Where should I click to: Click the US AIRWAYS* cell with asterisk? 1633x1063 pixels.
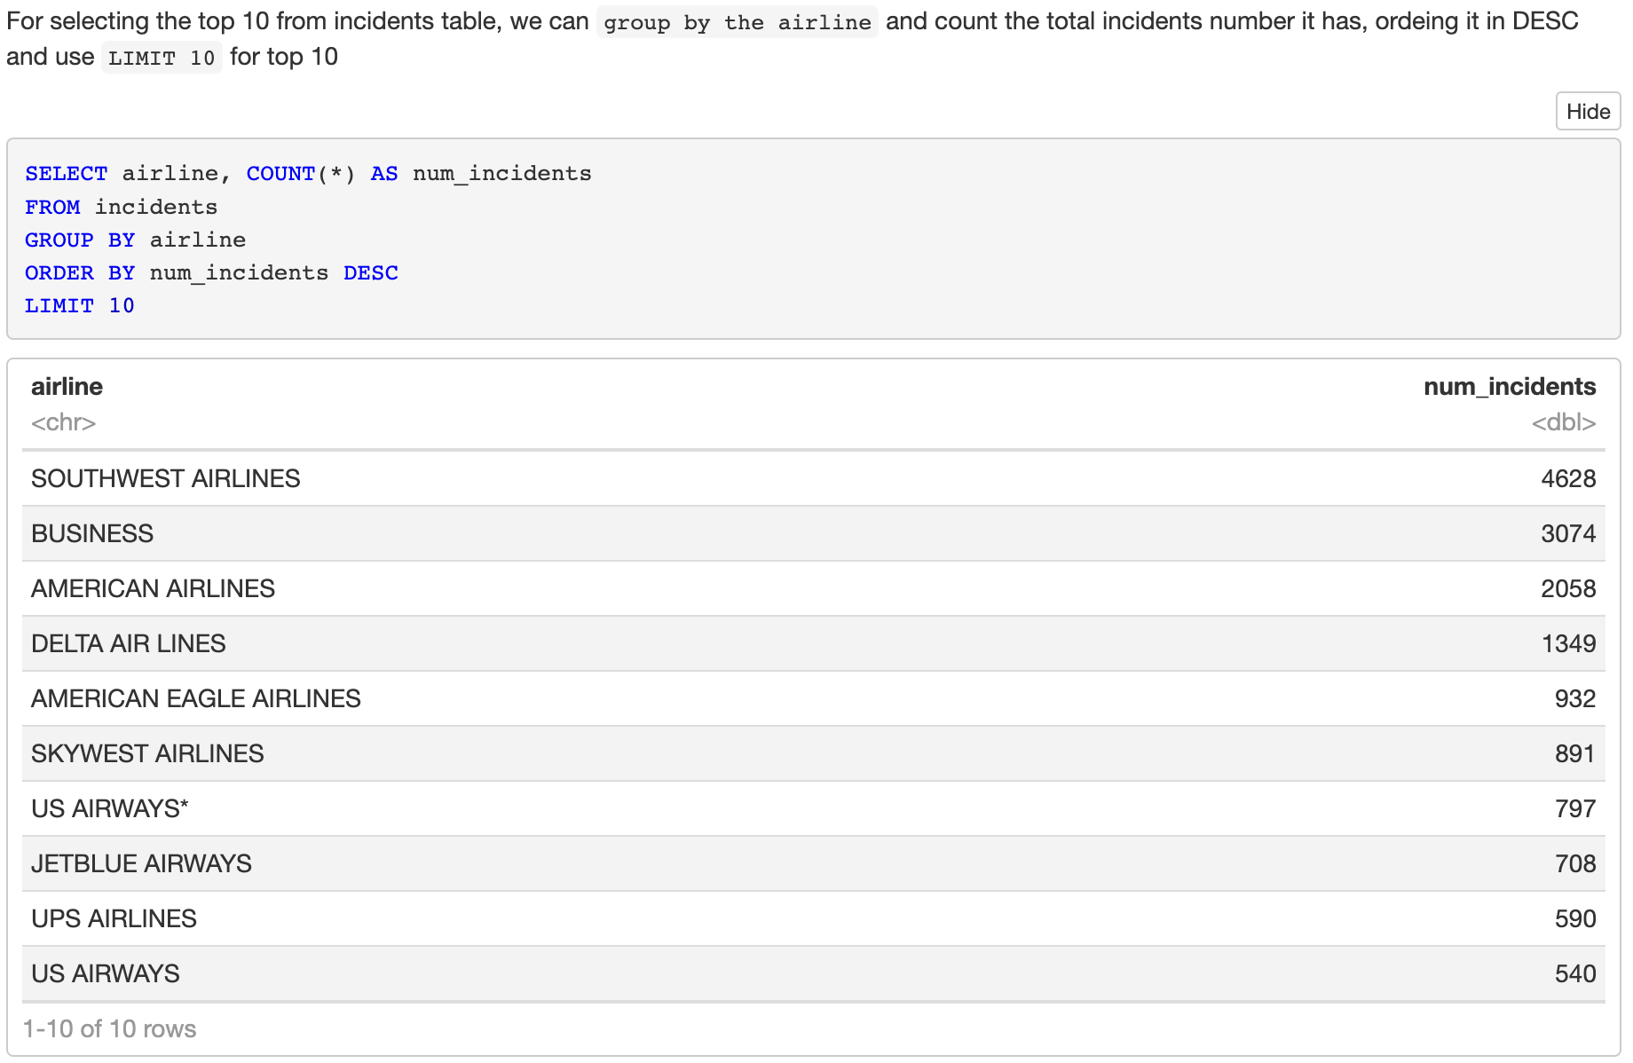point(110,808)
